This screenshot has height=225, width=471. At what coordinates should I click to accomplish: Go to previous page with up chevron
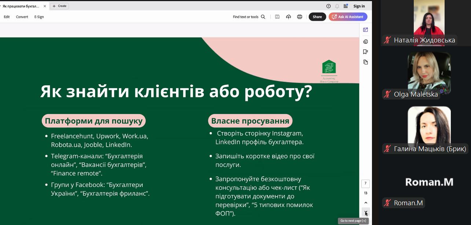[365, 203]
